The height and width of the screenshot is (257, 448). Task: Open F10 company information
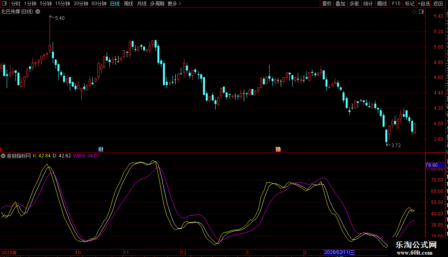(x=396, y=4)
